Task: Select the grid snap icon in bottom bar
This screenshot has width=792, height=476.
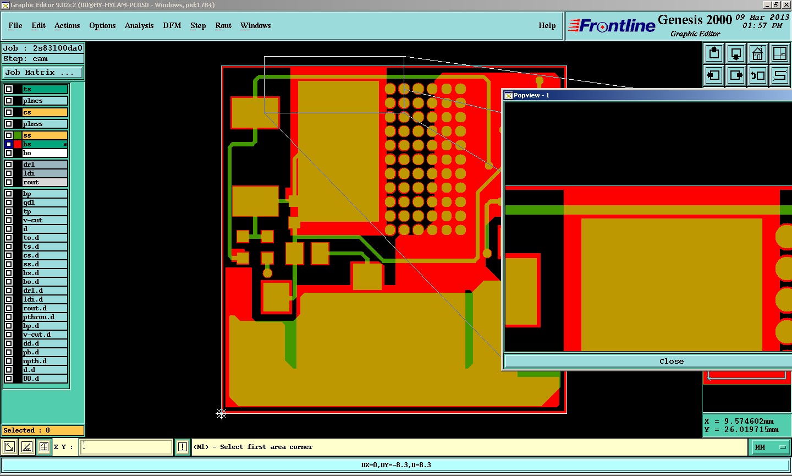Action: click(x=44, y=447)
